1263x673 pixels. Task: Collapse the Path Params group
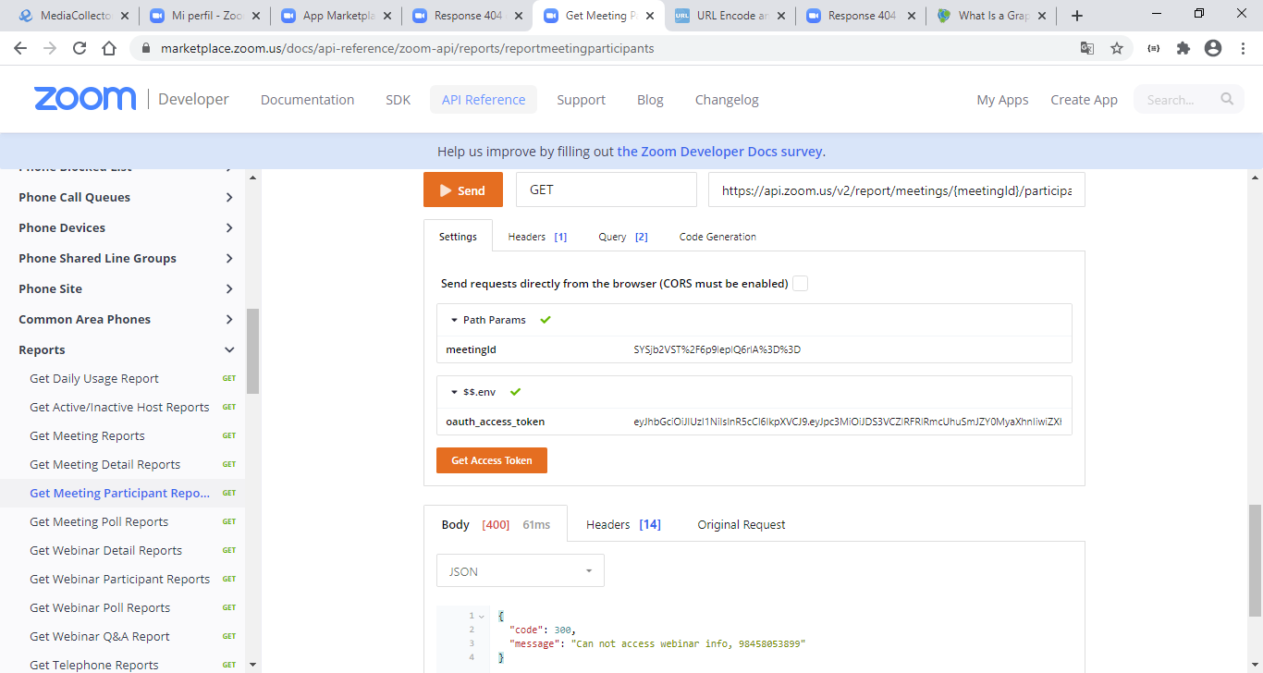[454, 320]
